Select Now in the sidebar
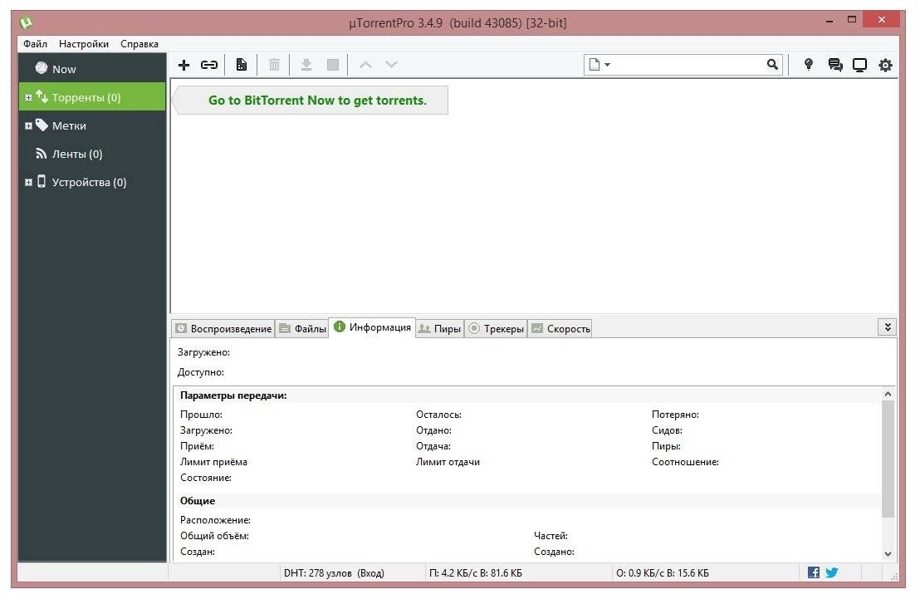 tap(93, 69)
